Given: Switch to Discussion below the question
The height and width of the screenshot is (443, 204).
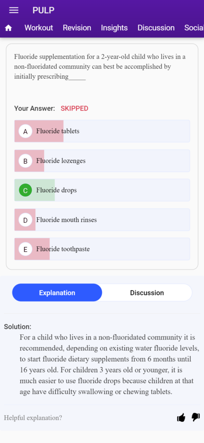Looking at the screenshot, I should (147, 293).
